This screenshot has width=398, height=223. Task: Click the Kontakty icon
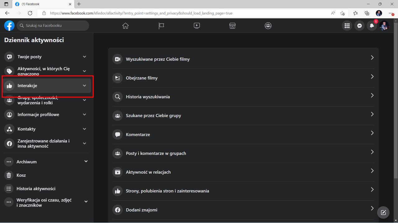point(10,129)
